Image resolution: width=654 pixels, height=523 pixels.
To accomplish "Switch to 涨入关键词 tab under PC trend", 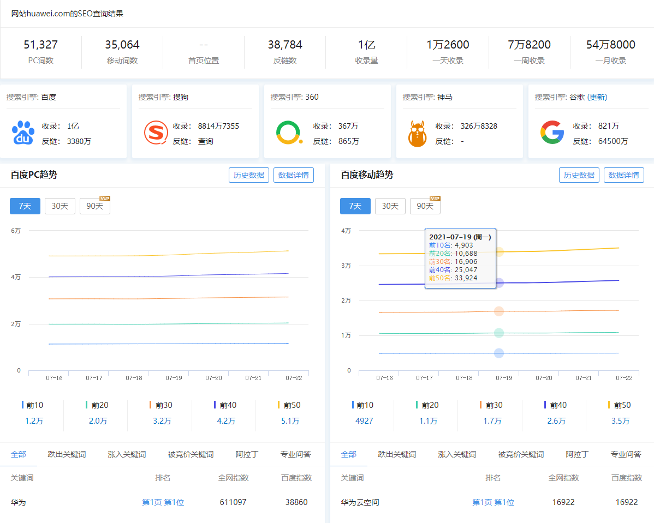I will (x=127, y=454).
